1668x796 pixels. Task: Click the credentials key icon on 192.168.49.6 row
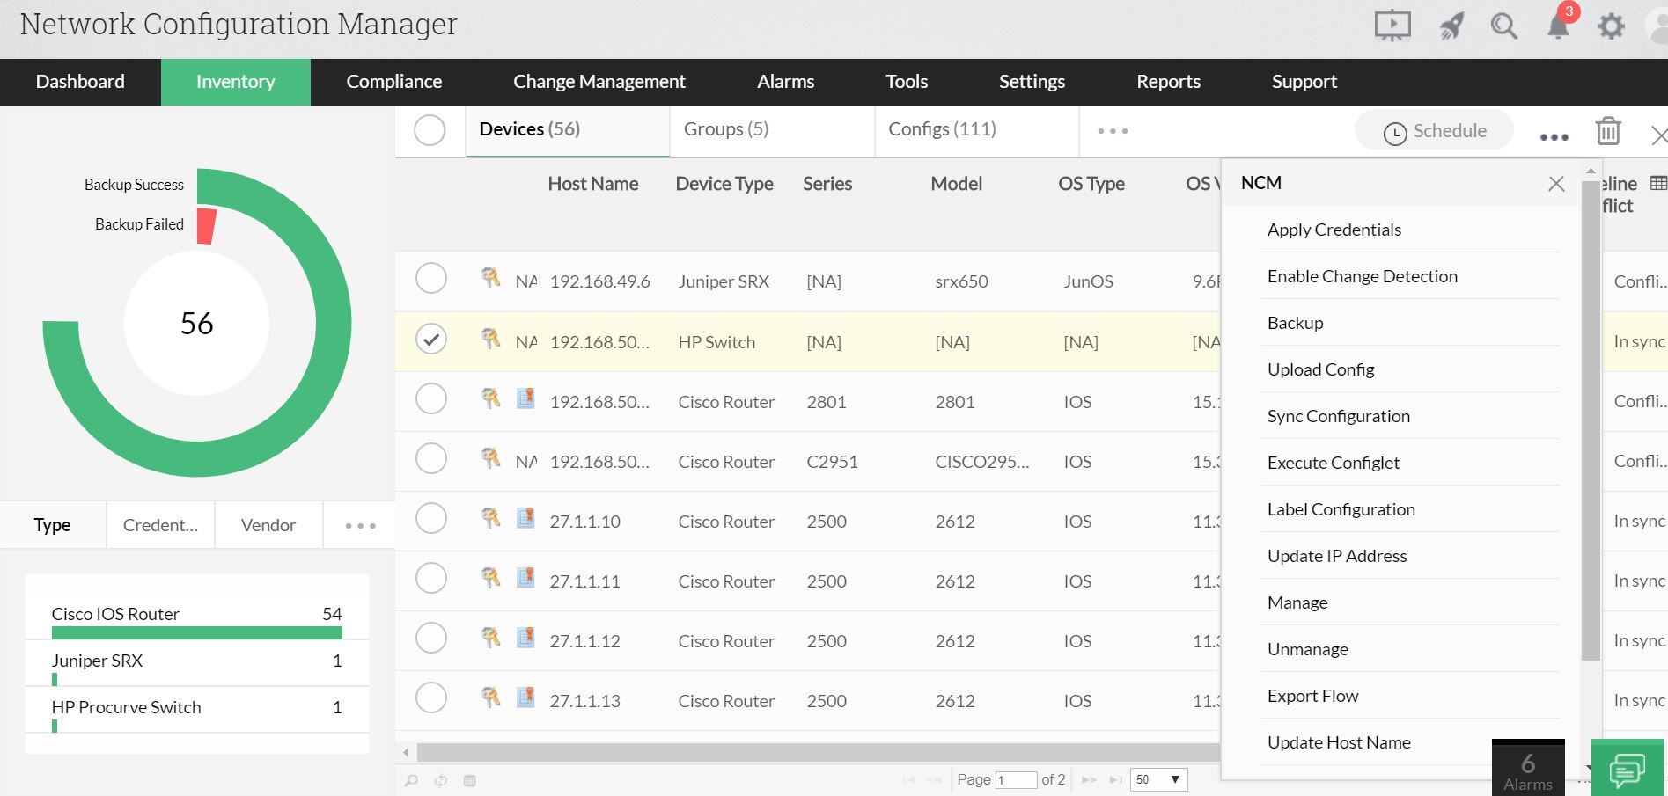[490, 278]
